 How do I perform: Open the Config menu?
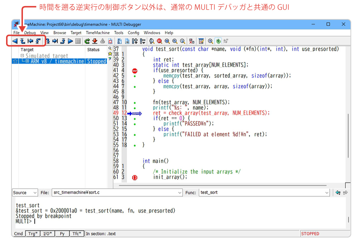coord(133,33)
